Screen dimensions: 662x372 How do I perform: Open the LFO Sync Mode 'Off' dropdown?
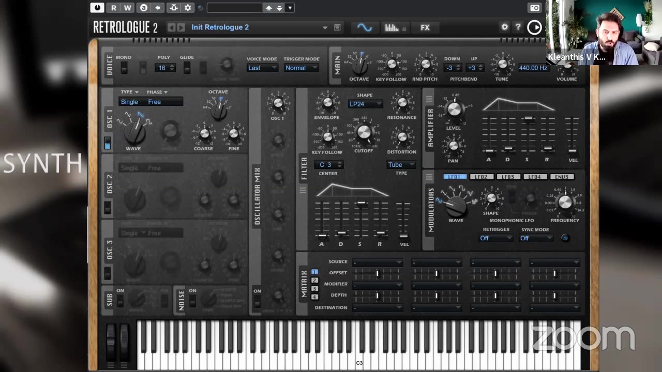coord(536,238)
